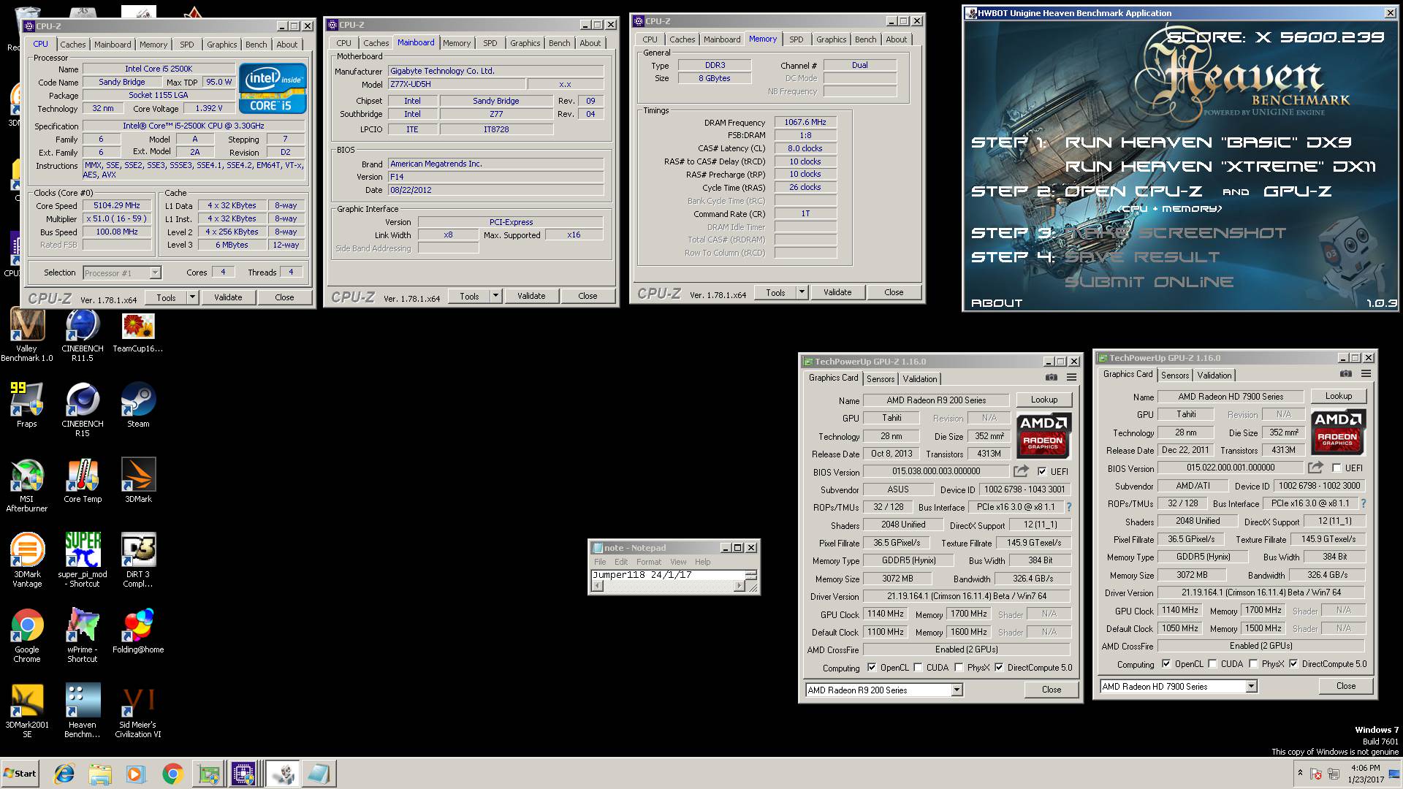Open 3DMark desktop icon
1403x789 pixels.
click(138, 481)
